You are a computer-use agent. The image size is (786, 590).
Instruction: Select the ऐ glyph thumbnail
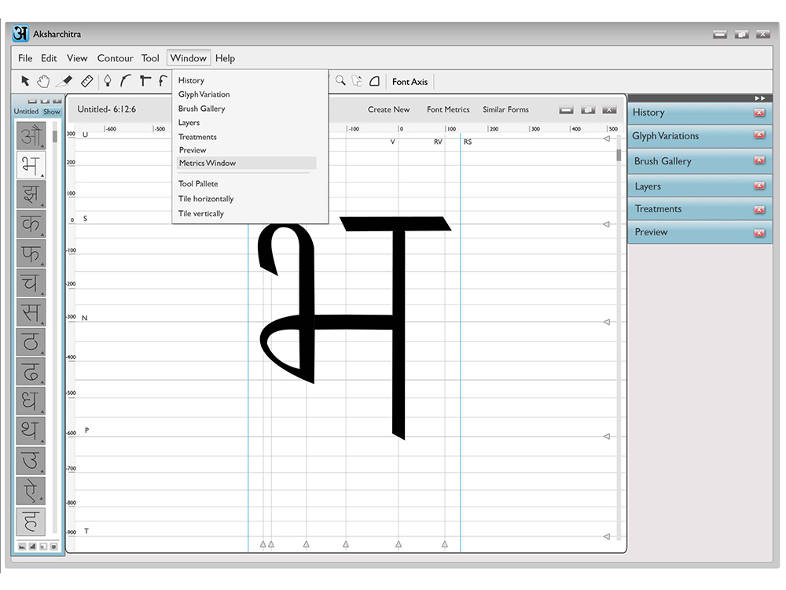pyautogui.click(x=31, y=491)
